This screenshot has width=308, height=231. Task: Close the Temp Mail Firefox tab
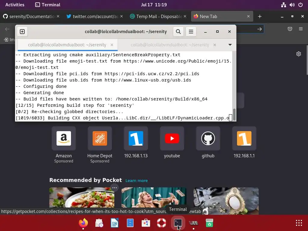(185, 17)
